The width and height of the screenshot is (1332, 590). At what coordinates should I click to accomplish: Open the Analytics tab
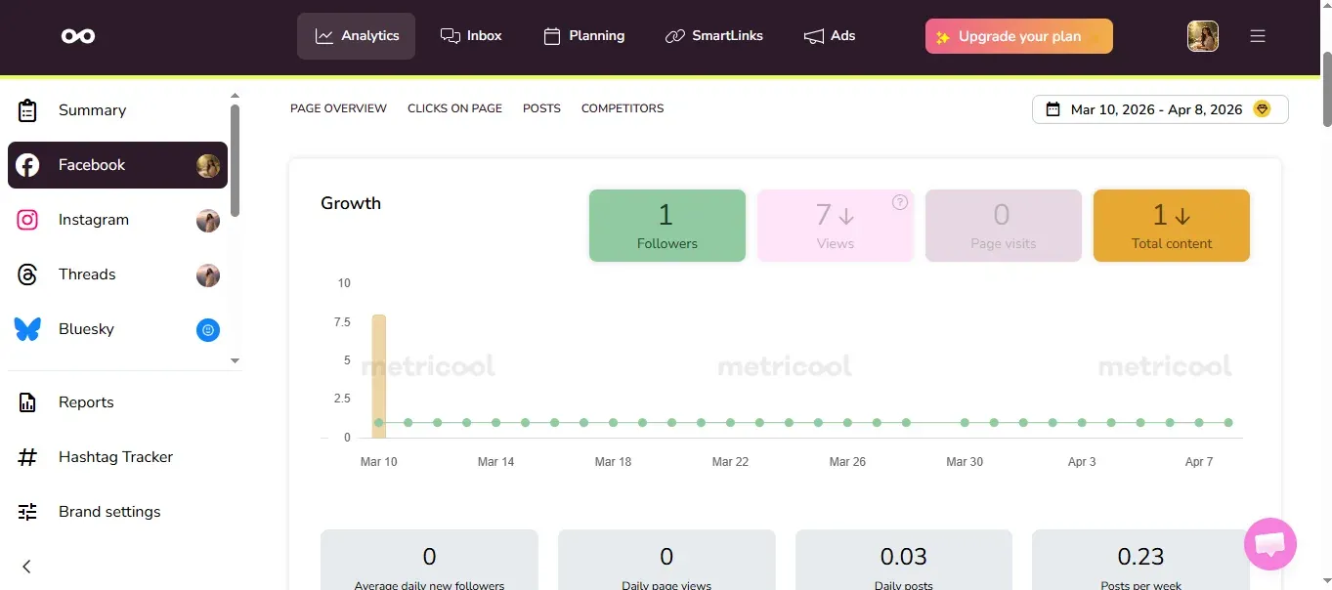tap(356, 36)
